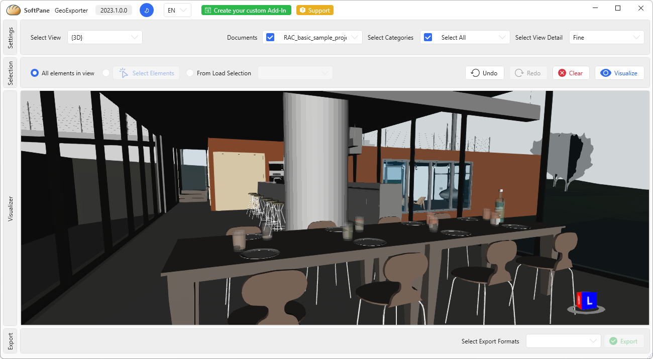Click the Support badge icon
Viewport: 653px width, 359px height.
[x=303, y=11]
